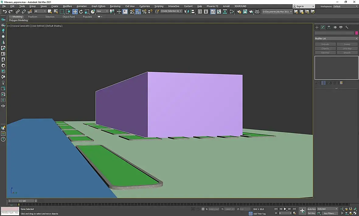
Task: Open the Workspaces Default dropdown
Action: 346,6
